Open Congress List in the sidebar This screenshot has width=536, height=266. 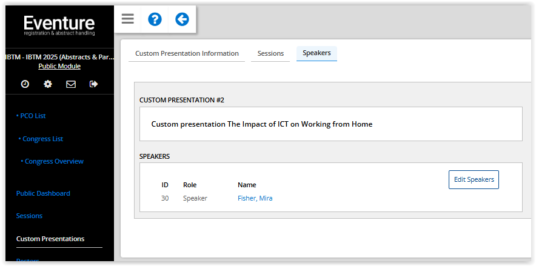tap(42, 139)
